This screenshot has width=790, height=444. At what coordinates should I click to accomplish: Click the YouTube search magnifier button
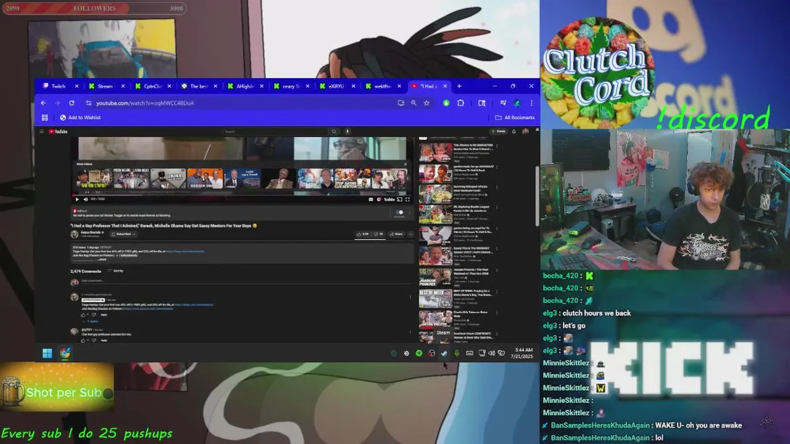(x=334, y=131)
